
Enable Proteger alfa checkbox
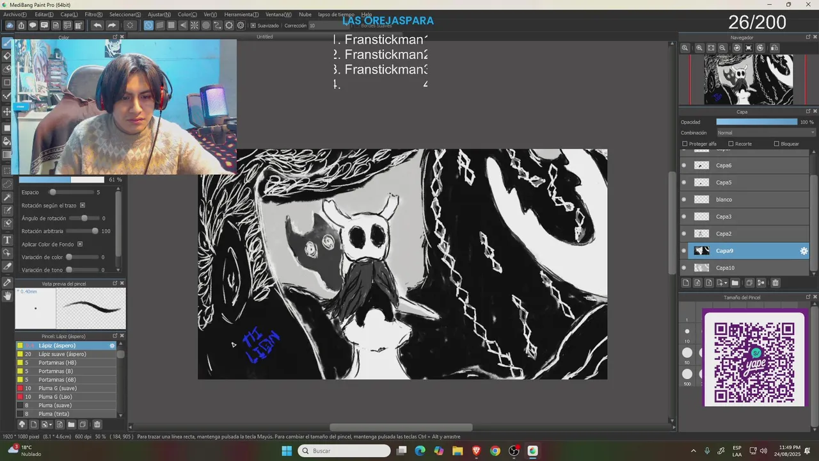tap(685, 144)
